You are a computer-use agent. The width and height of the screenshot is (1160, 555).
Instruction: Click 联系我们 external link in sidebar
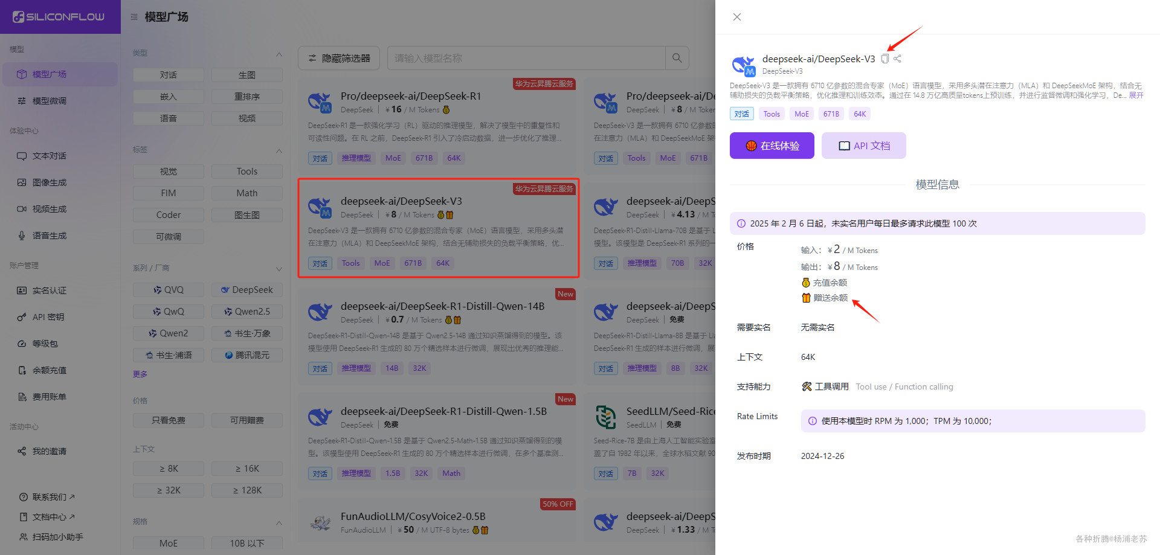pos(47,497)
